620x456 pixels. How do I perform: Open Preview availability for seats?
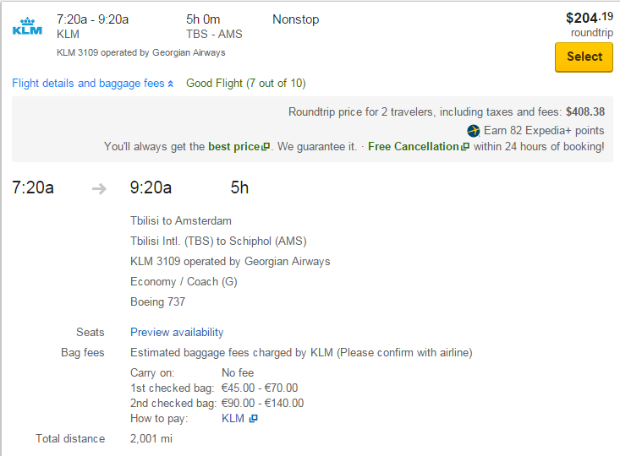pos(177,333)
